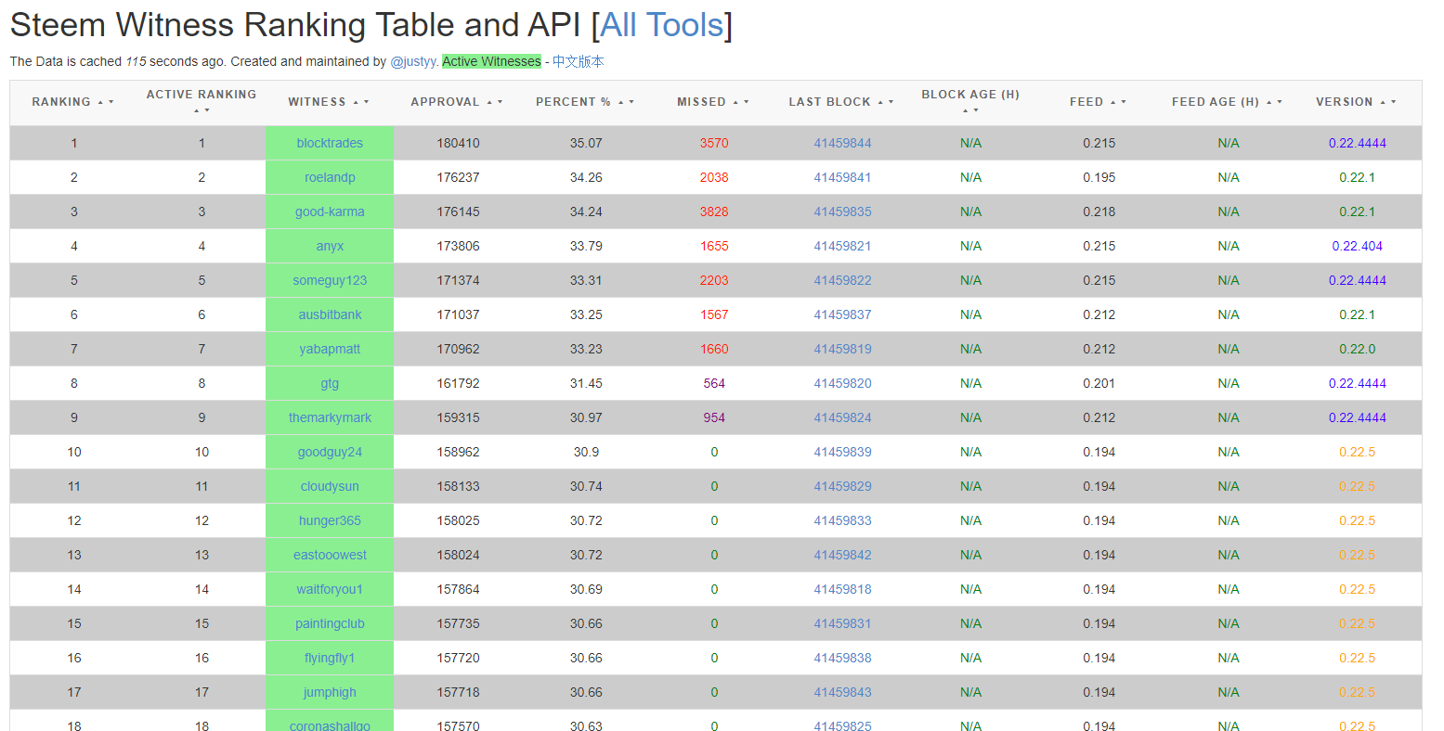Open the good-karma witness link

[x=330, y=212]
